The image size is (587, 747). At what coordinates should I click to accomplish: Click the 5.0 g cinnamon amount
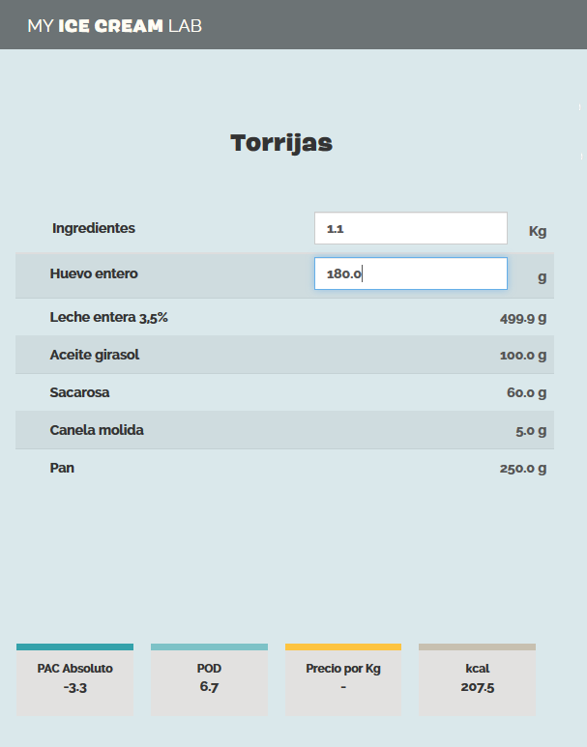tap(530, 431)
